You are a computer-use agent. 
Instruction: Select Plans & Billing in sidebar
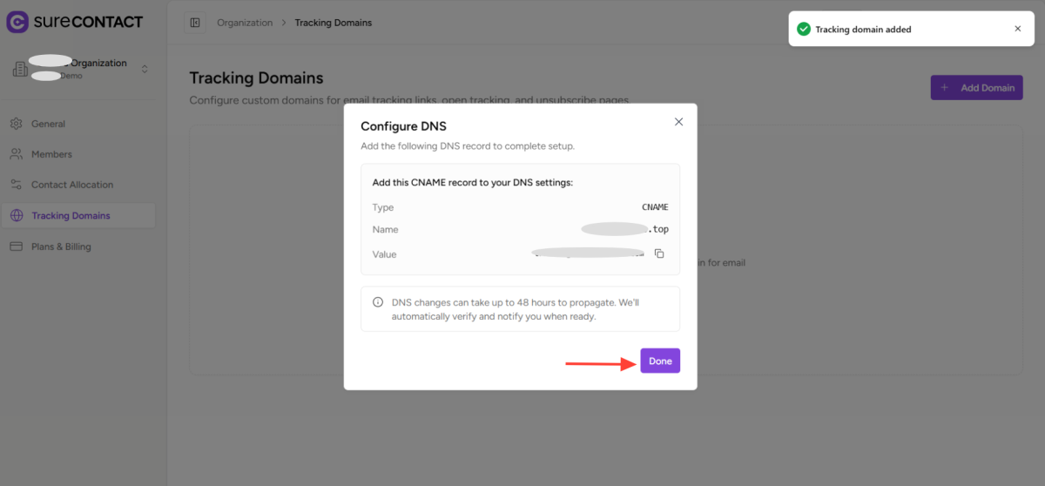[x=61, y=246]
